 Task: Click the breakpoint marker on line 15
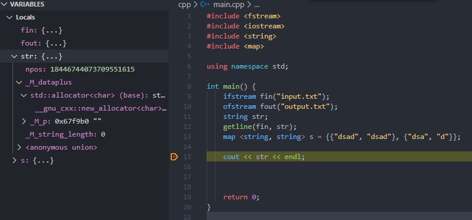pos(174,157)
